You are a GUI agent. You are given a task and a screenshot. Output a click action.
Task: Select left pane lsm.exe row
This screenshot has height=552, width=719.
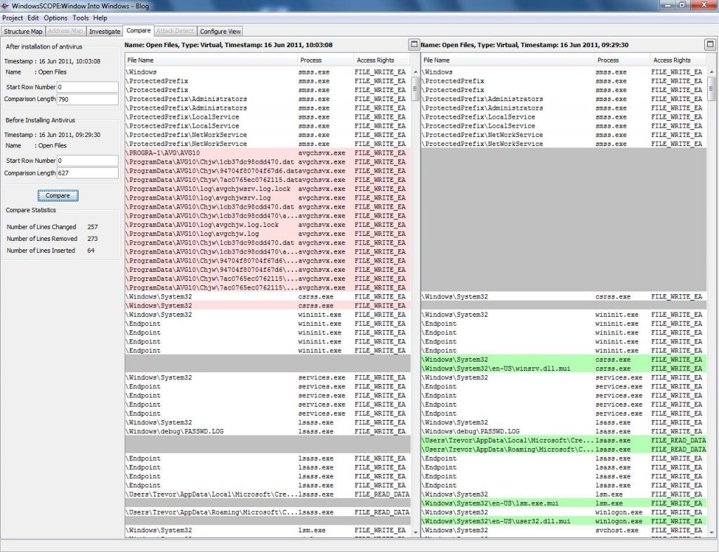(x=268, y=530)
